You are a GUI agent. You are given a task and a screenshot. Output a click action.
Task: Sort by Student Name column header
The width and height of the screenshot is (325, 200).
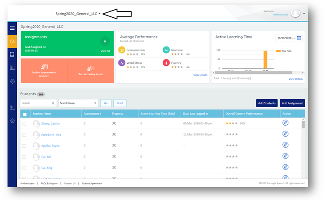(42, 113)
